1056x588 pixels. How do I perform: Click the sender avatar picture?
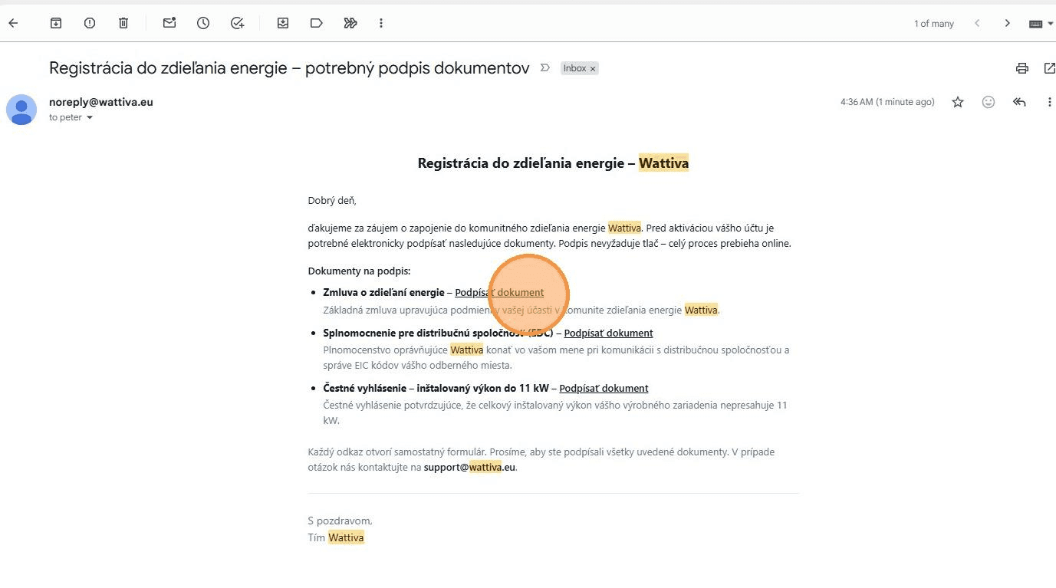(21, 110)
